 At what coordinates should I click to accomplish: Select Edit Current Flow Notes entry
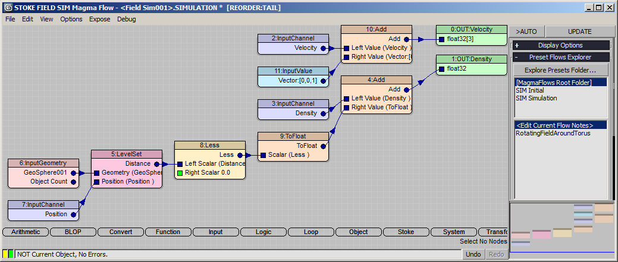[x=560, y=125]
